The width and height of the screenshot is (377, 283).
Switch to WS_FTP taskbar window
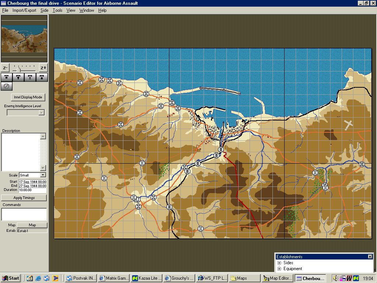pos(212,278)
